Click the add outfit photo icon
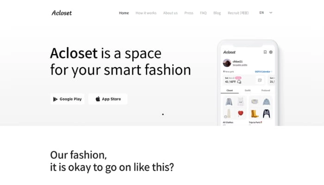Screen dimensions: 324x185 point(260,80)
